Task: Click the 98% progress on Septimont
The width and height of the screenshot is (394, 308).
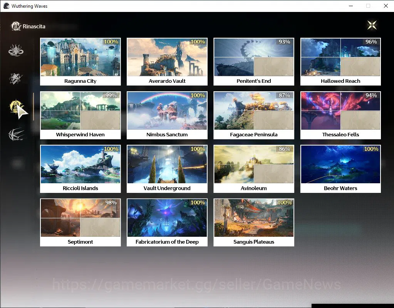Action: tap(111, 202)
